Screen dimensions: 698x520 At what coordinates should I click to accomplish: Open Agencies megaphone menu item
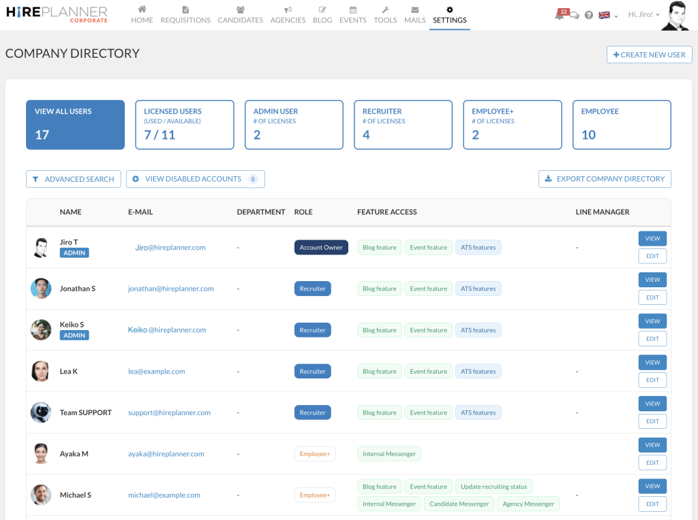pos(288,14)
